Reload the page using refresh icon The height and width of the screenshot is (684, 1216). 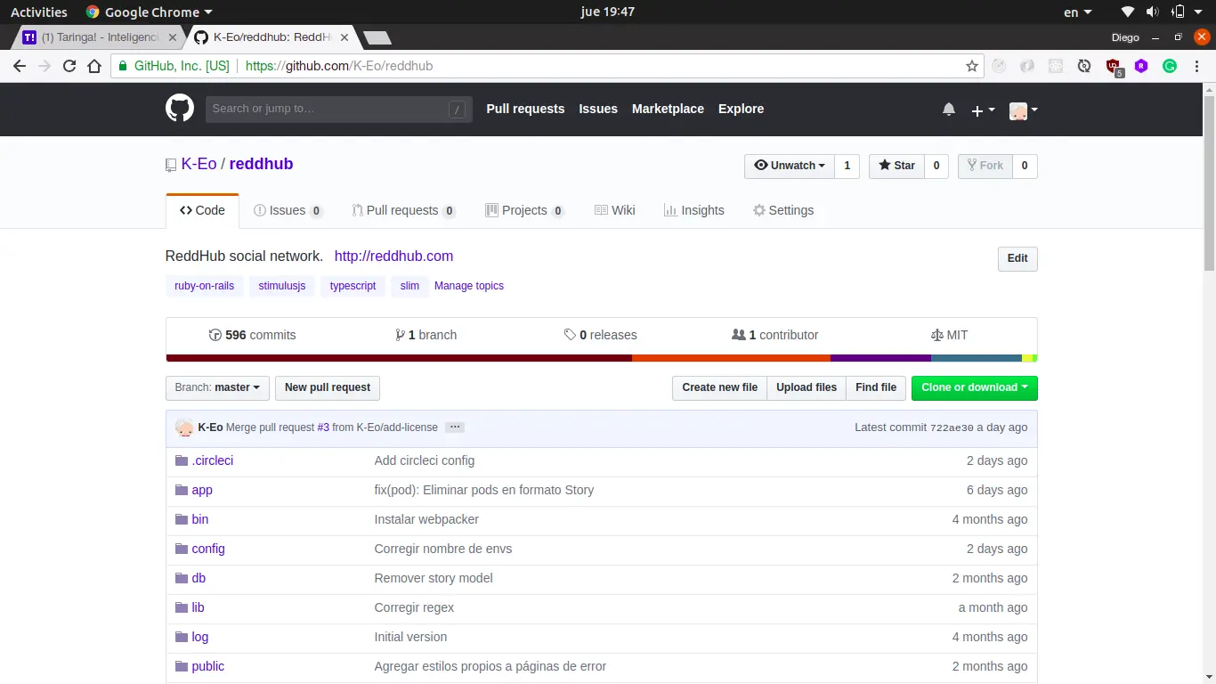pos(69,66)
